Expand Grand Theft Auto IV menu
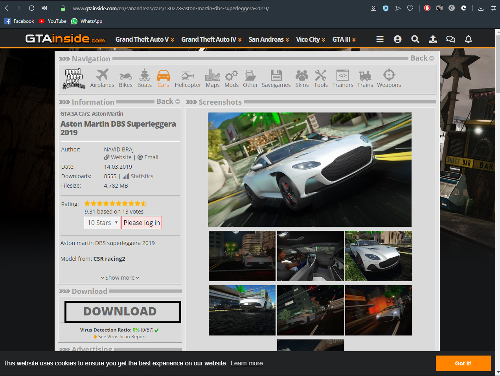The image size is (500, 376). 211,39
